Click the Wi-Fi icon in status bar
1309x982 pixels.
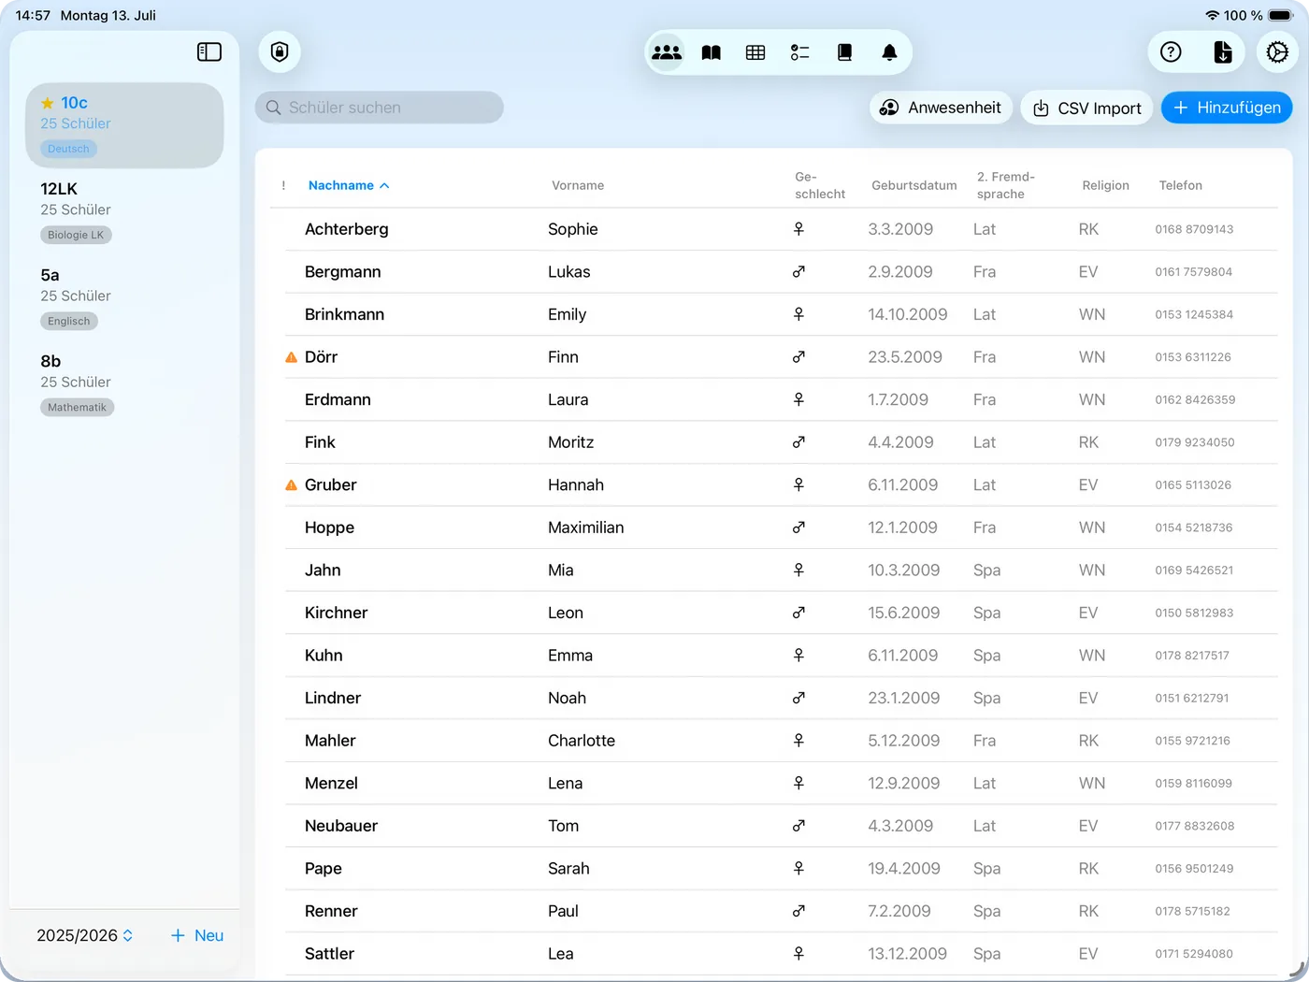(1213, 16)
